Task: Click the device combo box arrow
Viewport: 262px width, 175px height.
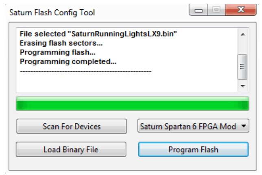Action: pyautogui.click(x=244, y=126)
